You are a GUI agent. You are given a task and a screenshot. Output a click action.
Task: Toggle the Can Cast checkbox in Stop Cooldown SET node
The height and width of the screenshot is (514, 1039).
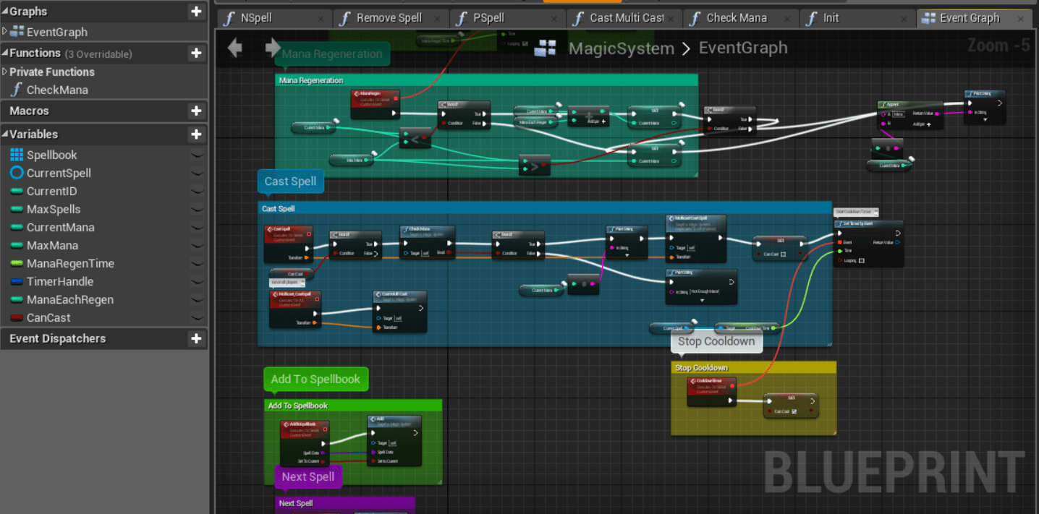(x=794, y=412)
